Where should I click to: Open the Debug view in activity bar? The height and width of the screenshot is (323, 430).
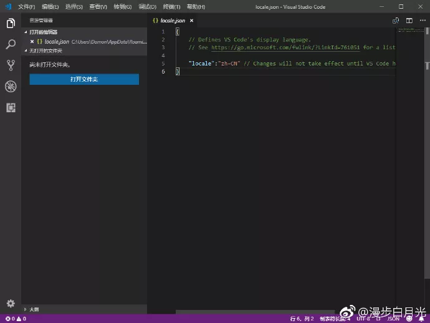tap(11, 87)
